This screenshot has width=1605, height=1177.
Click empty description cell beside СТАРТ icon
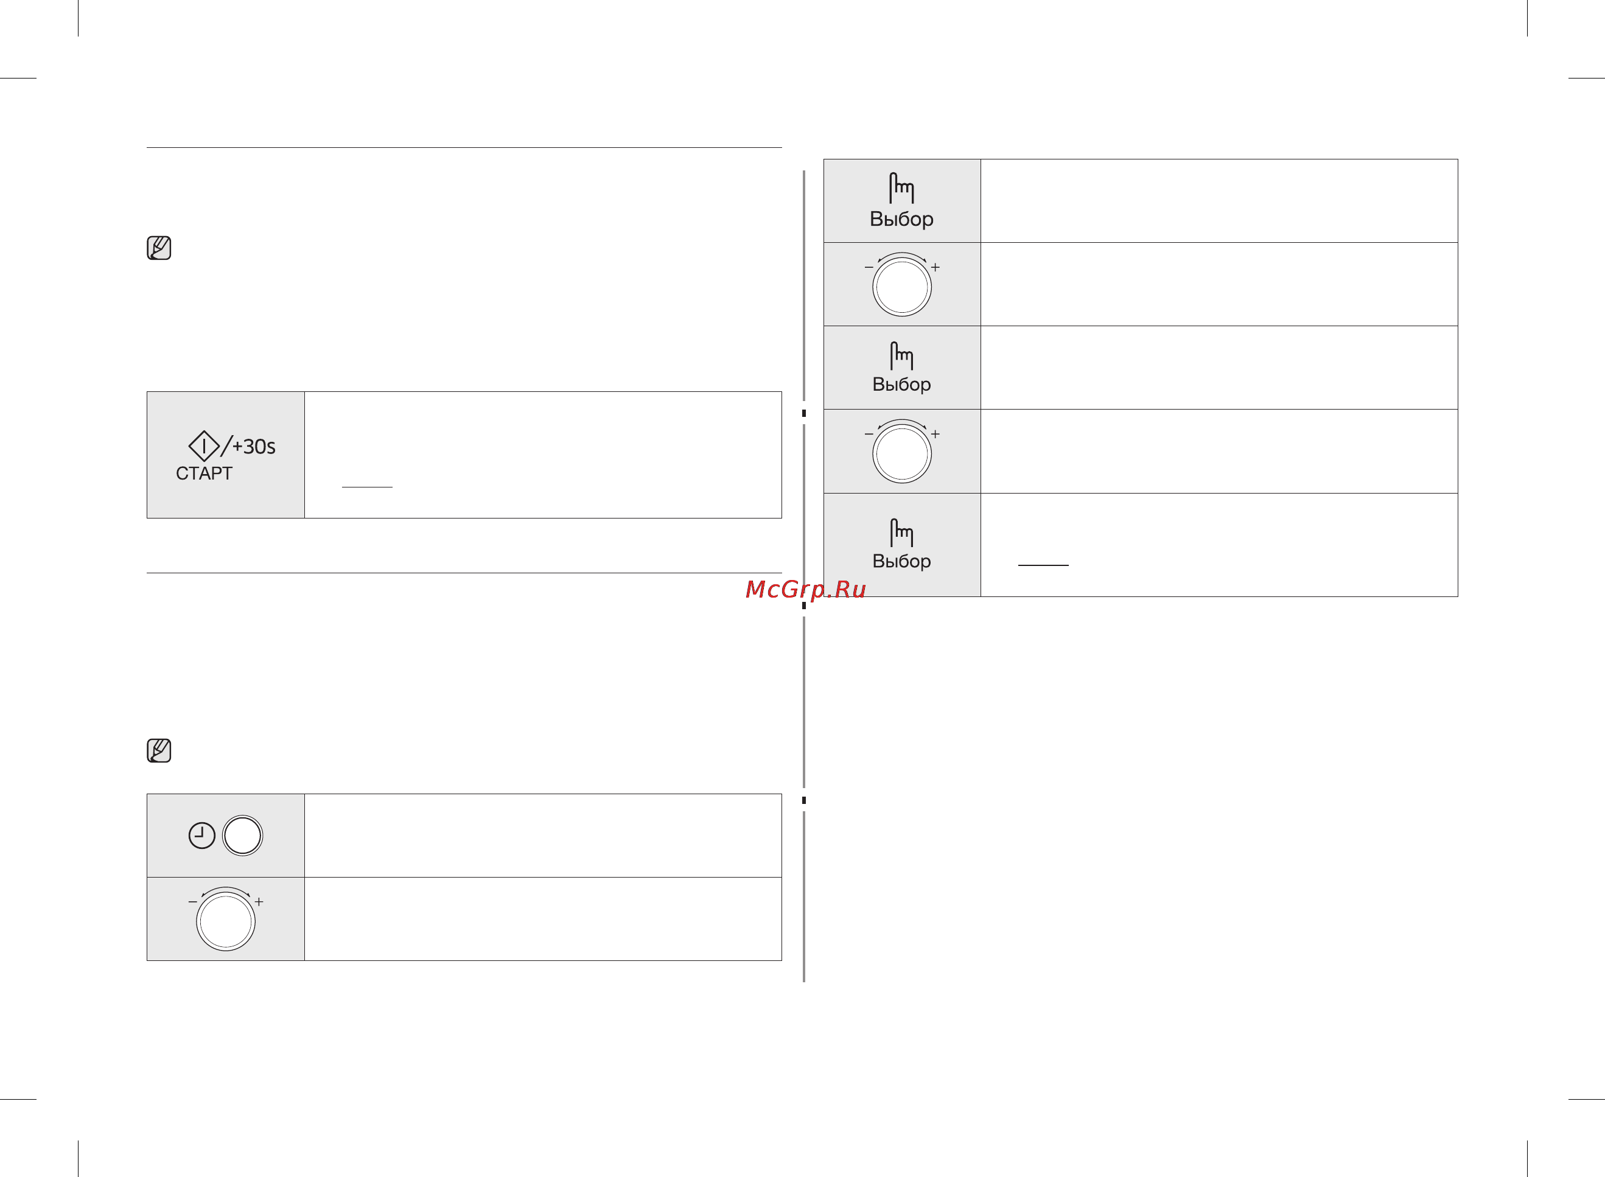pos(543,455)
